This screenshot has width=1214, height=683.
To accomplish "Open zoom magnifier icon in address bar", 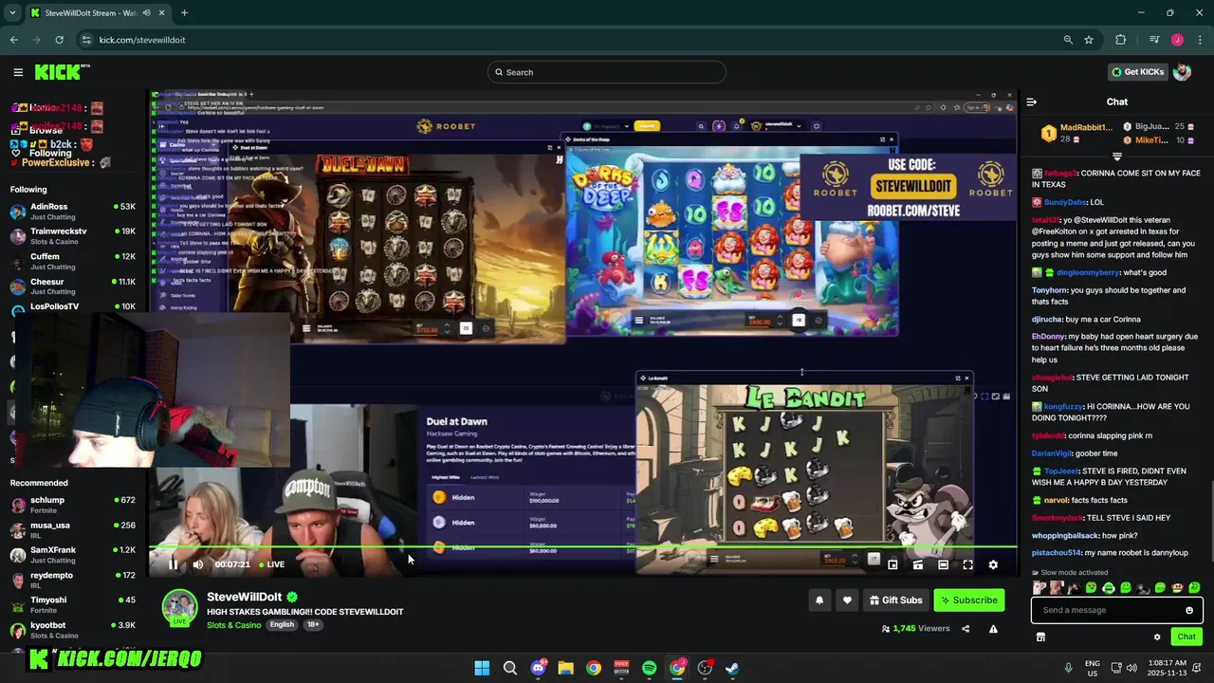I will 1068,40.
